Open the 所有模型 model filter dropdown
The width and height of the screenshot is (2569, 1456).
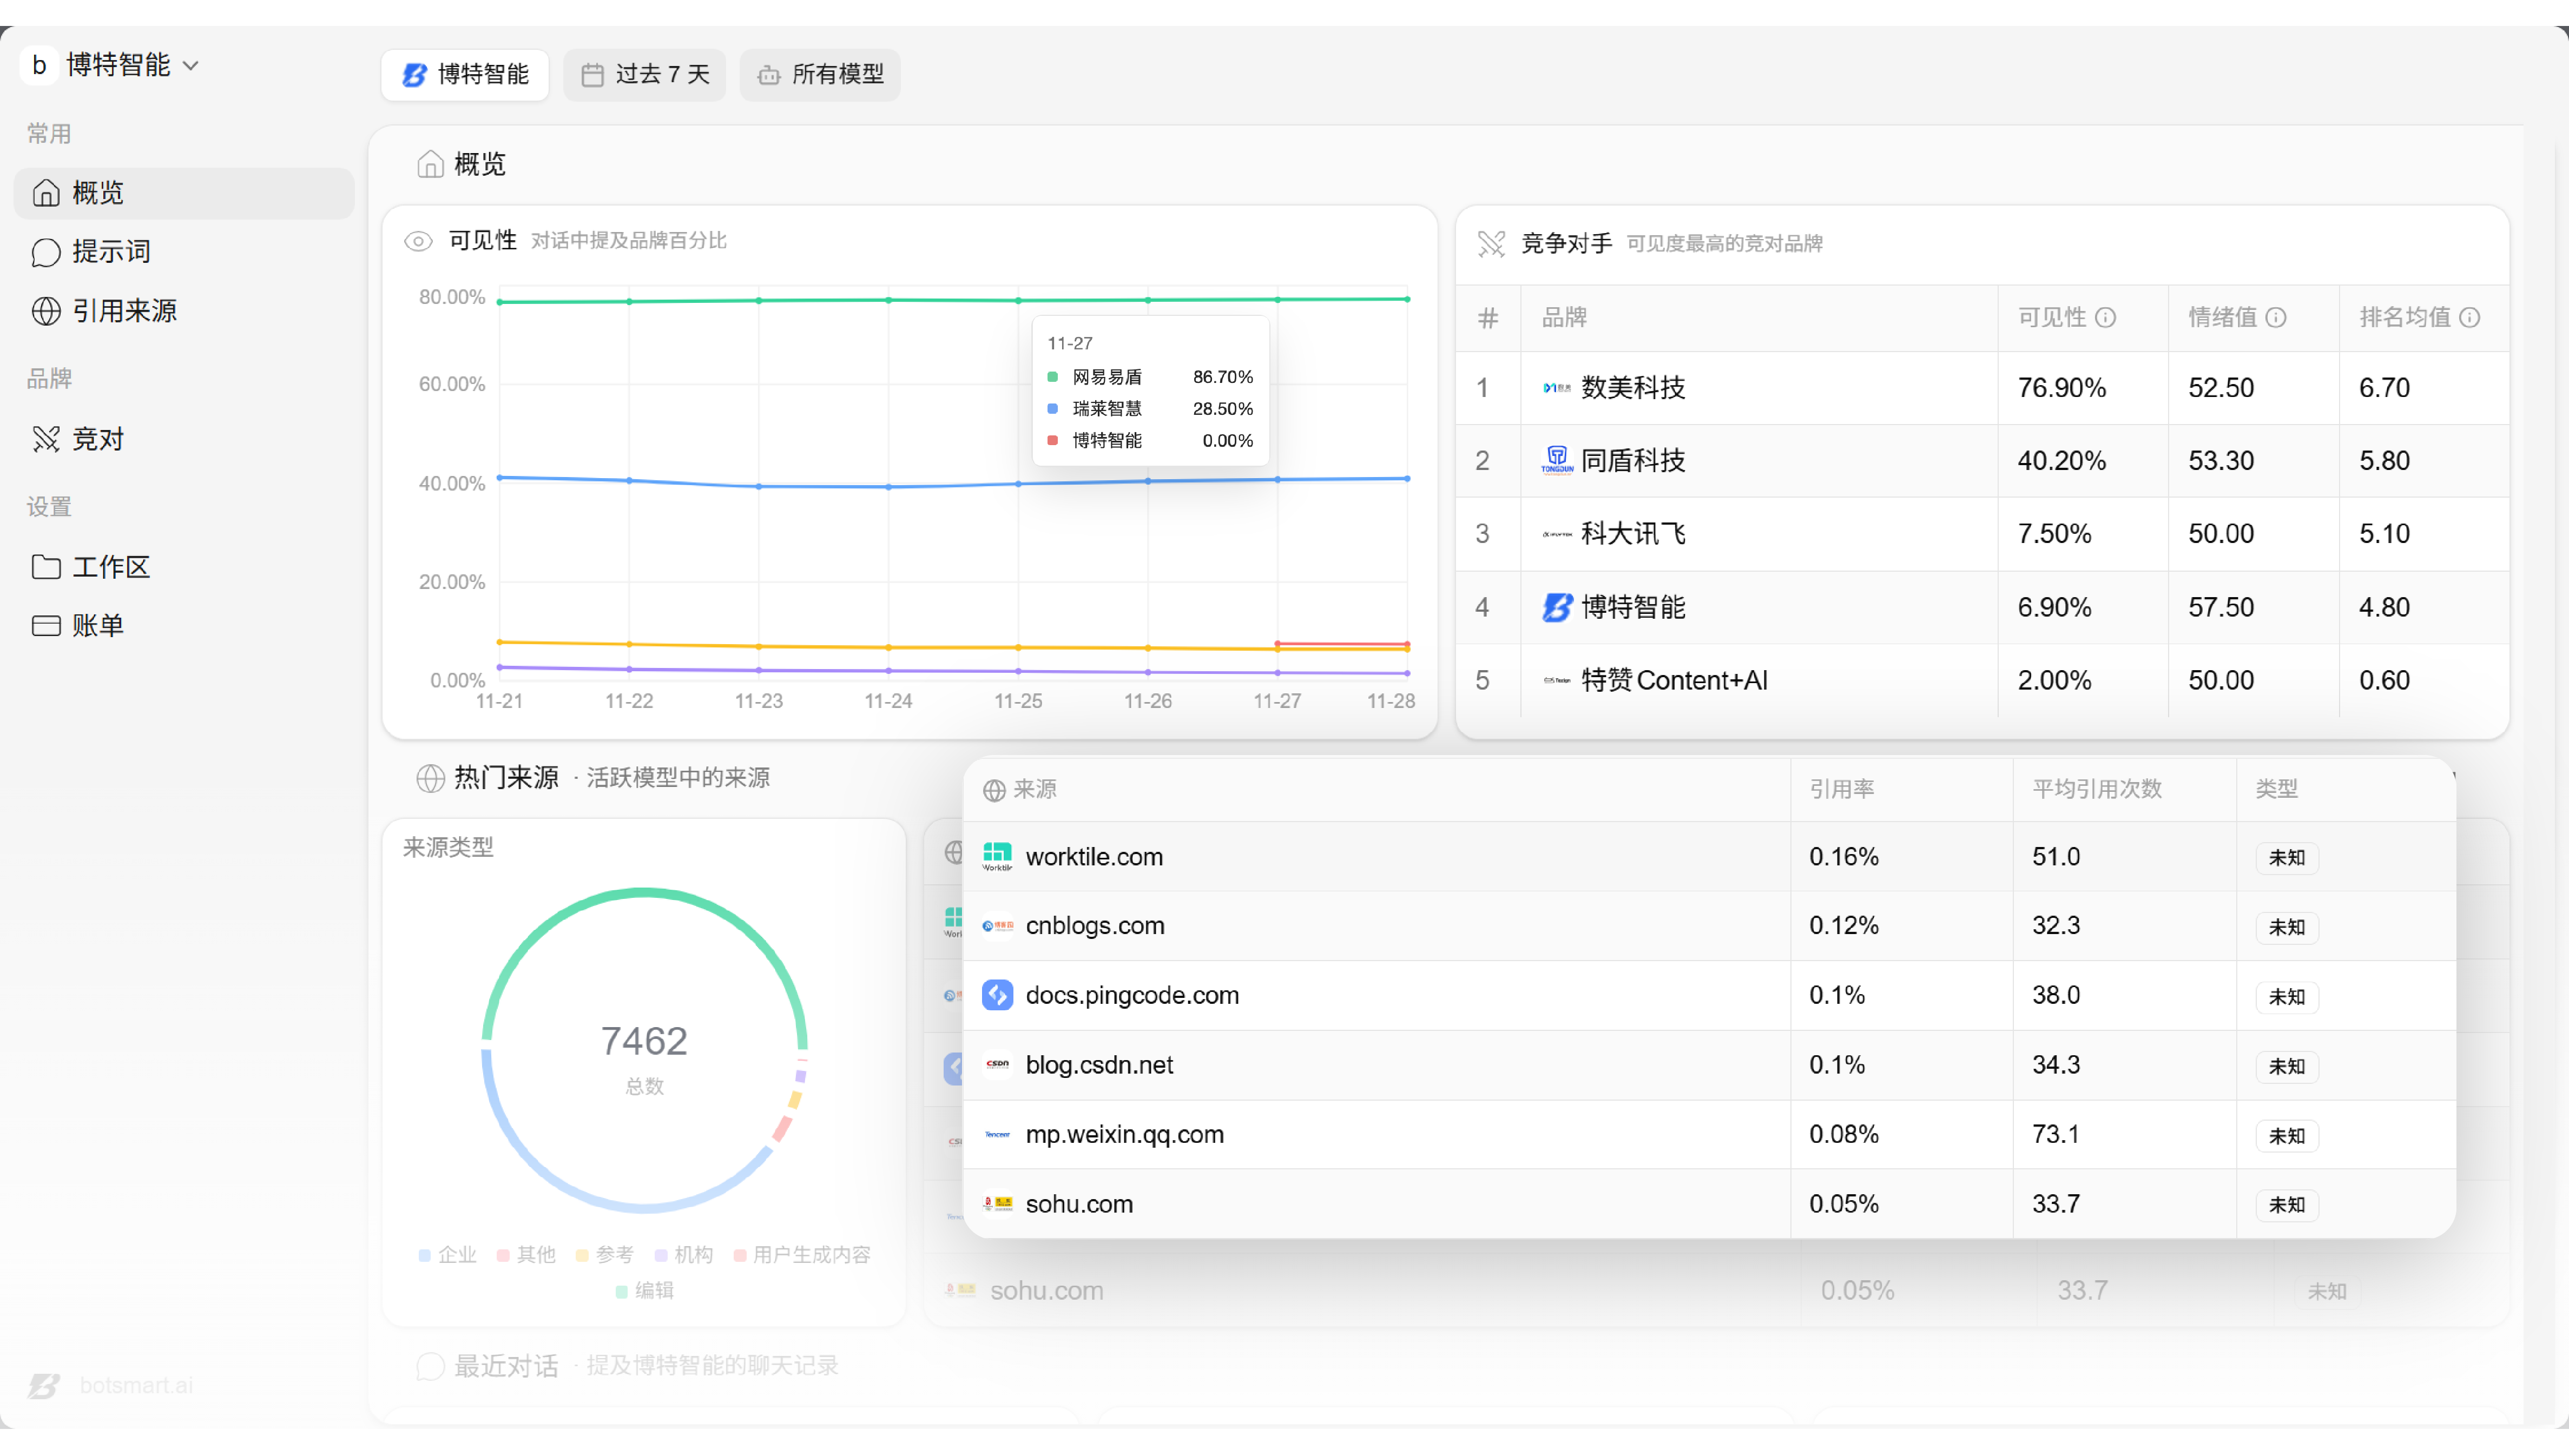point(820,75)
